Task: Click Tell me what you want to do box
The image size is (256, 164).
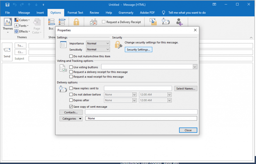Action: click(187, 12)
